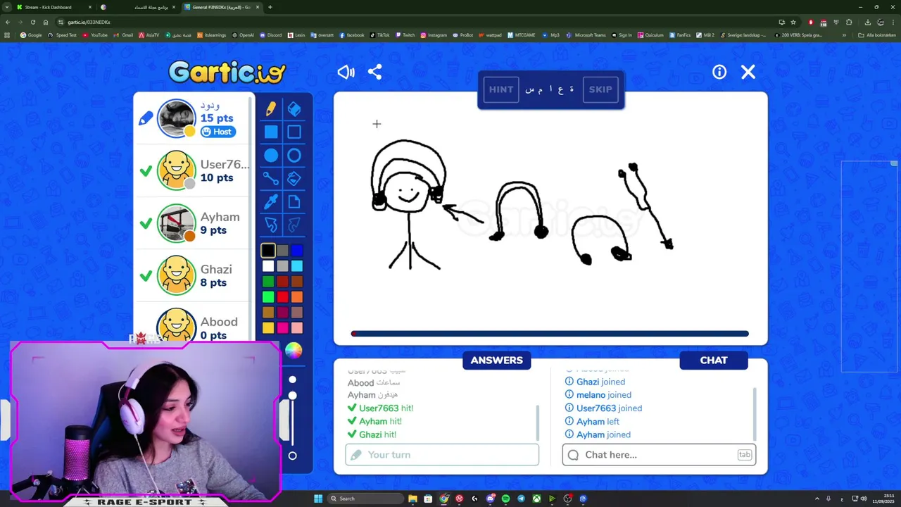
Task: Redo stroke in drawing toolbar
Action: pos(294,225)
